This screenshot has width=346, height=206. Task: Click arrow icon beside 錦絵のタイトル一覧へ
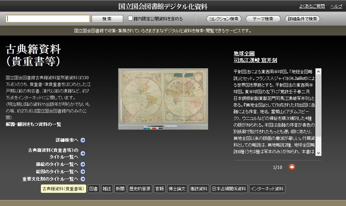[x=83, y=164]
